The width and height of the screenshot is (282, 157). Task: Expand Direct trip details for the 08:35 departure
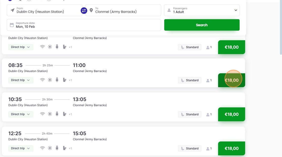pyautogui.click(x=20, y=80)
